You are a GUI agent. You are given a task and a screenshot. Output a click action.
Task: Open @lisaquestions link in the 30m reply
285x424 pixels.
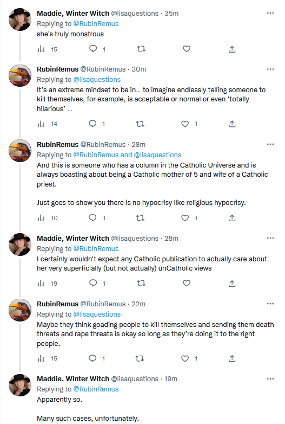click(x=97, y=80)
